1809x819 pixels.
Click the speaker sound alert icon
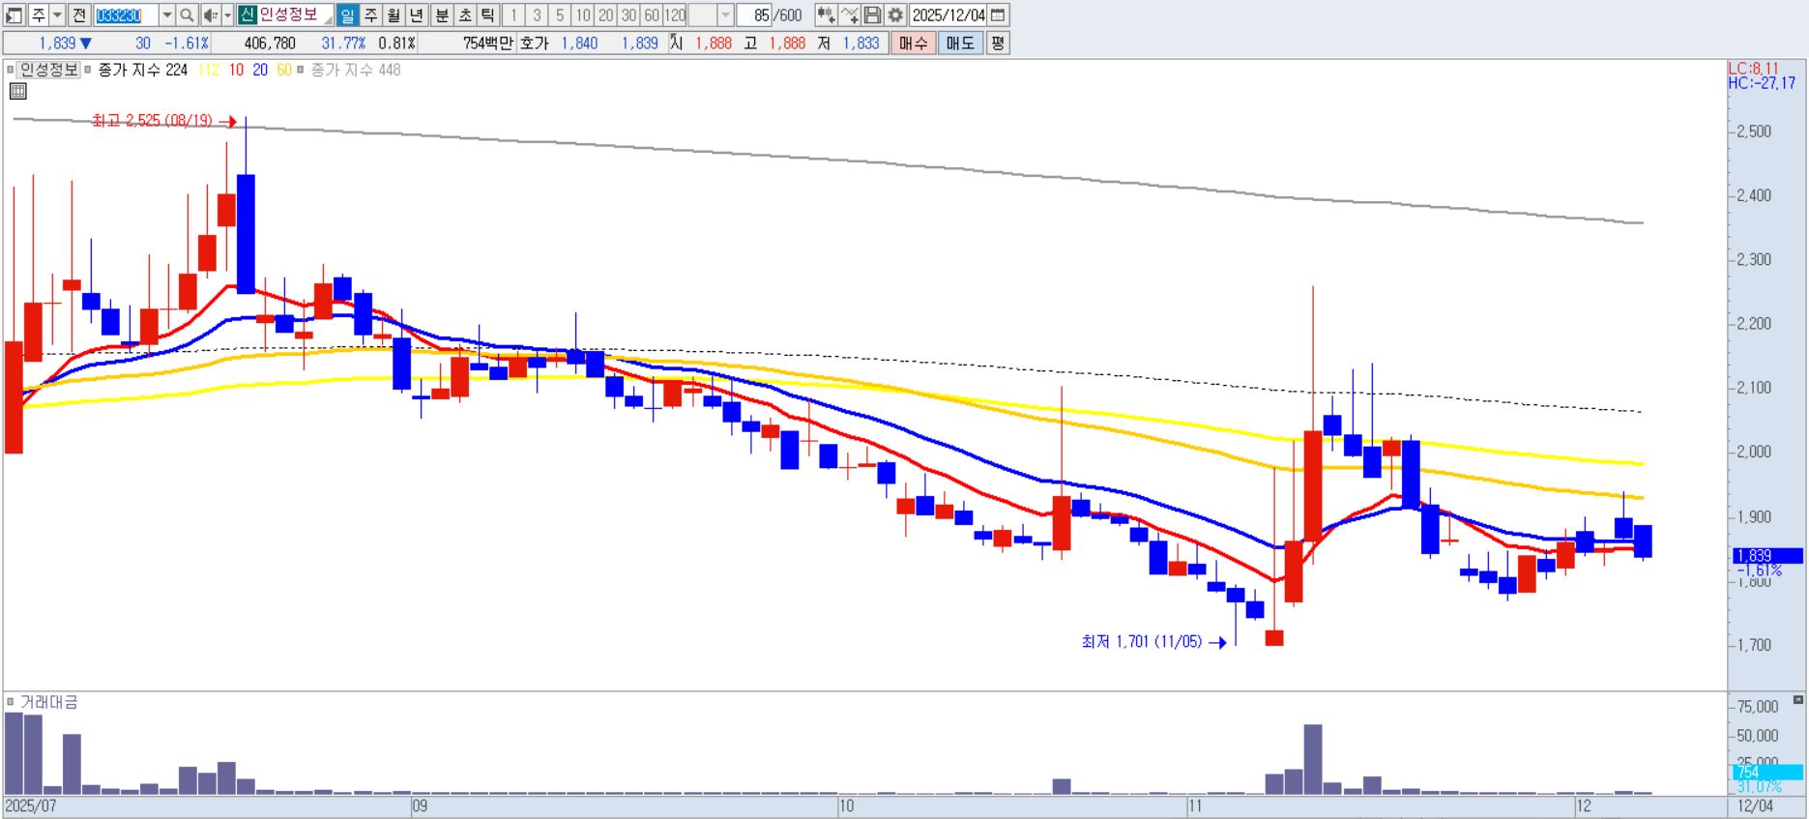click(x=210, y=15)
